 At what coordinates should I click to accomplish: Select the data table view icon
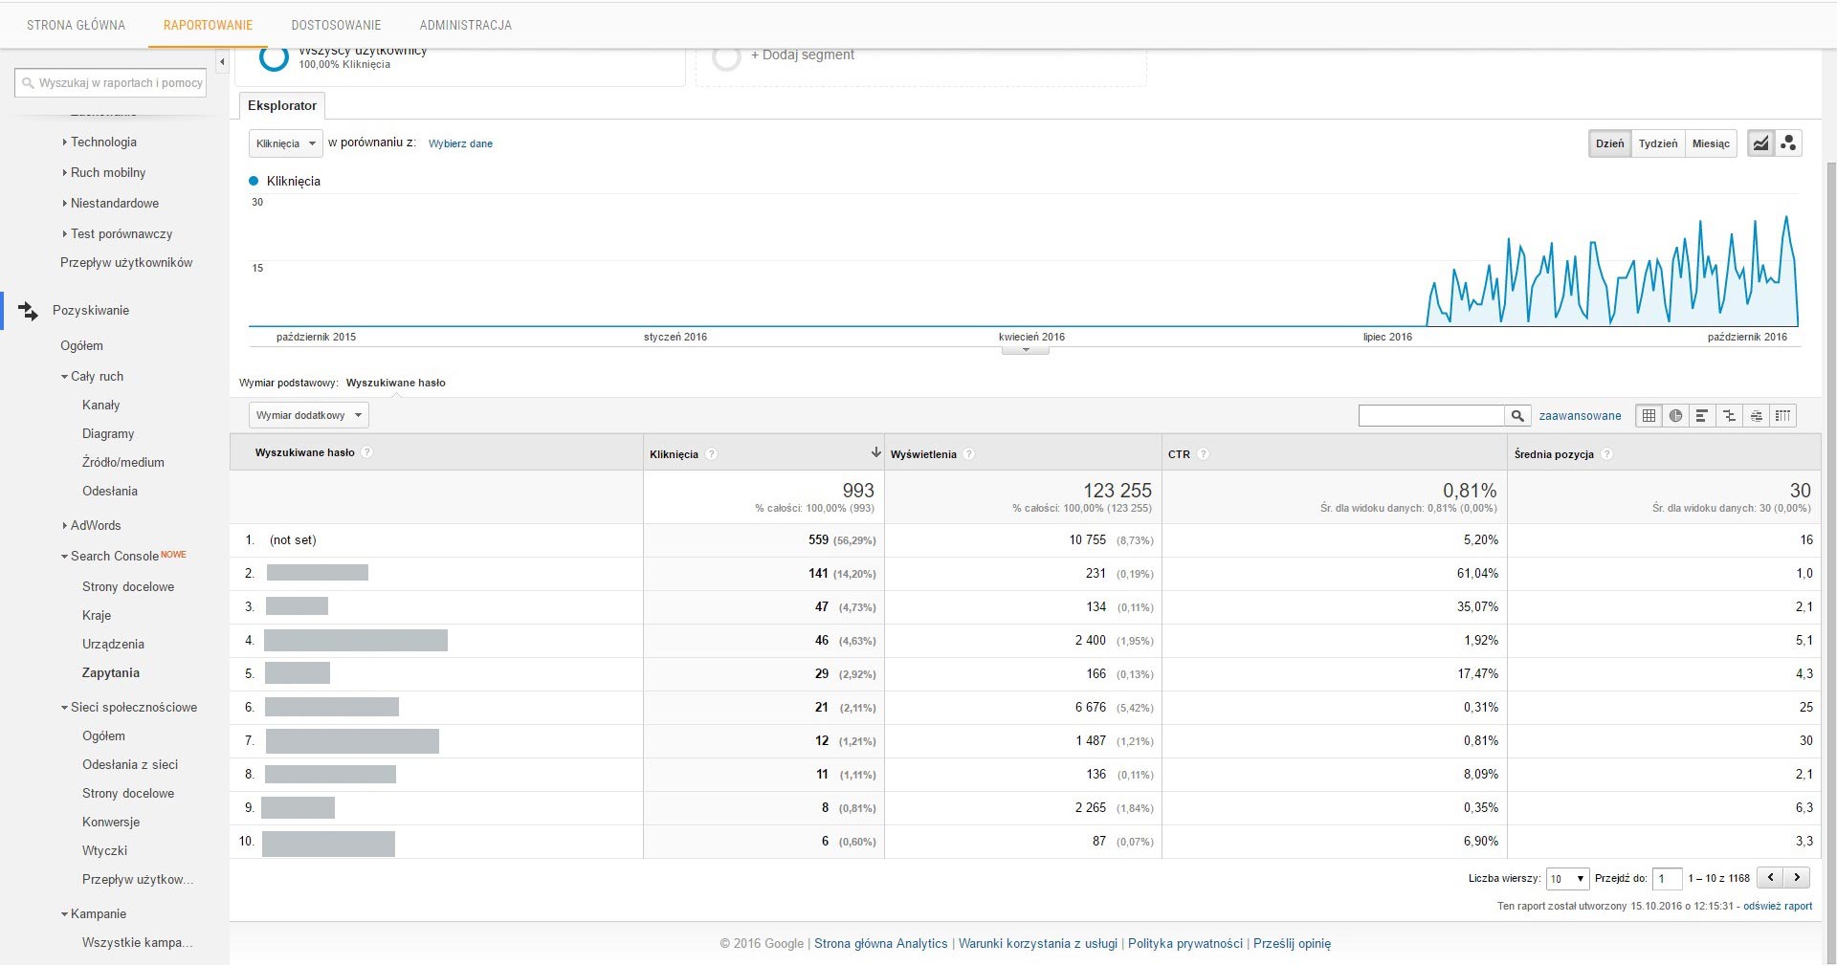(1649, 415)
